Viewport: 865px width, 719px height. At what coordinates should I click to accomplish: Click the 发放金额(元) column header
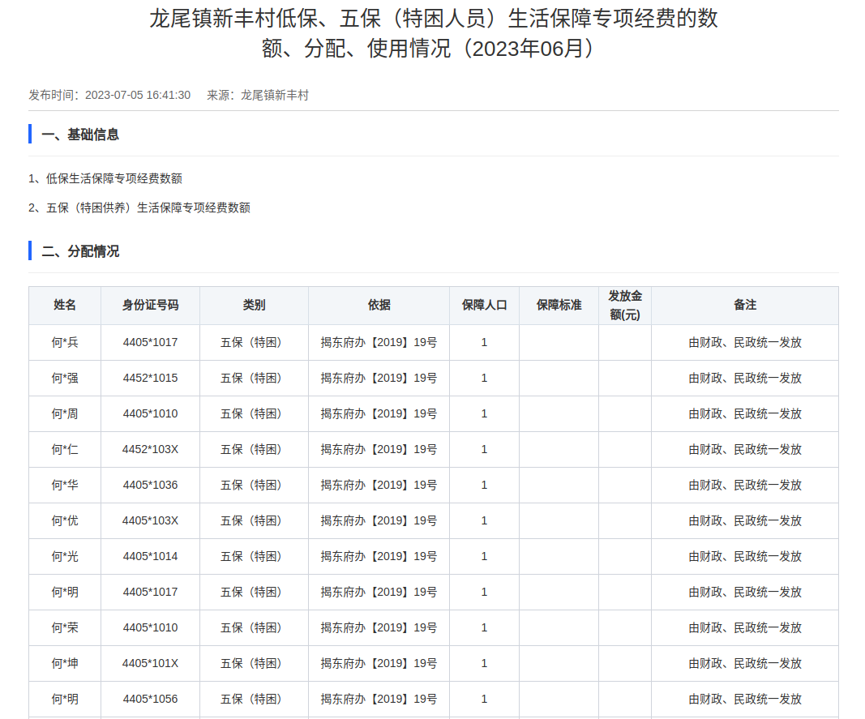point(625,305)
